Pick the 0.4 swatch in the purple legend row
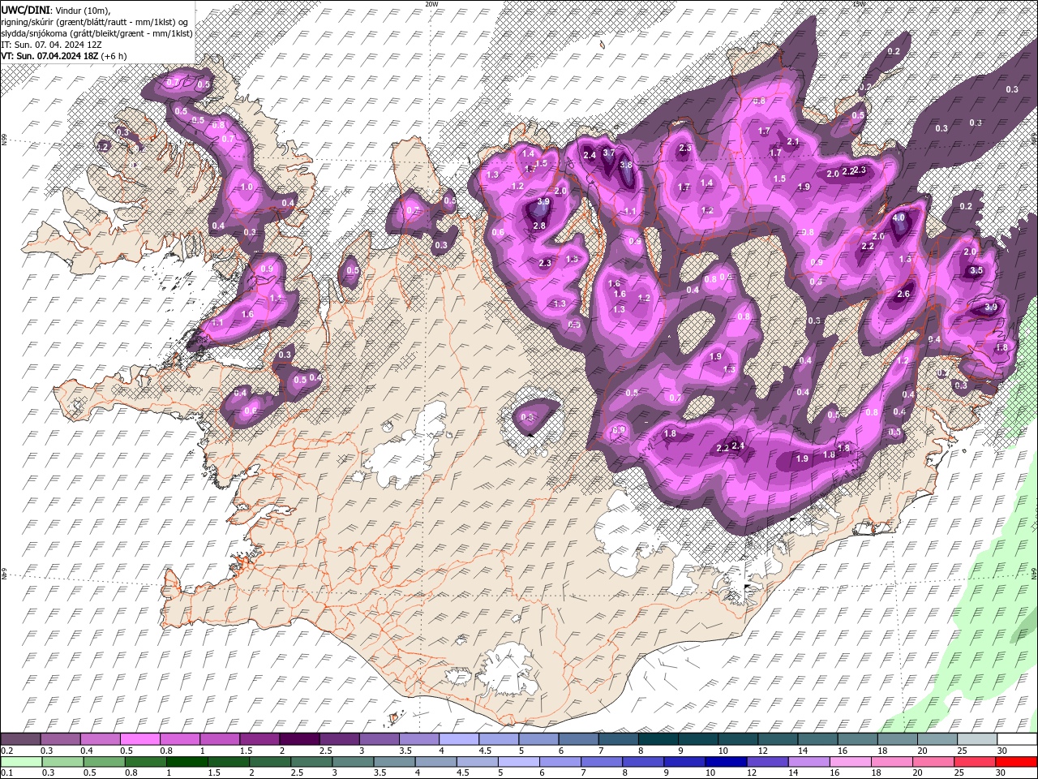 click(100, 739)
